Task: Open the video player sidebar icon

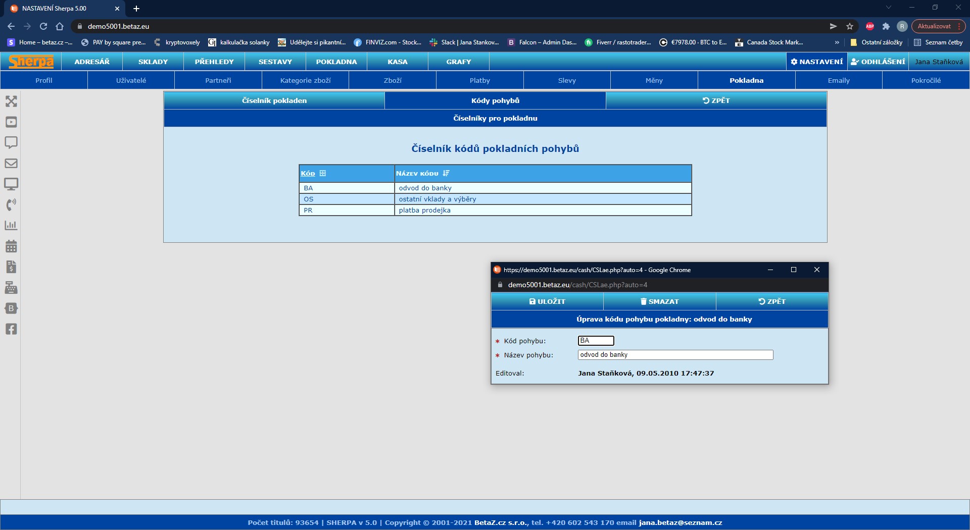Action: coord(11,122)
